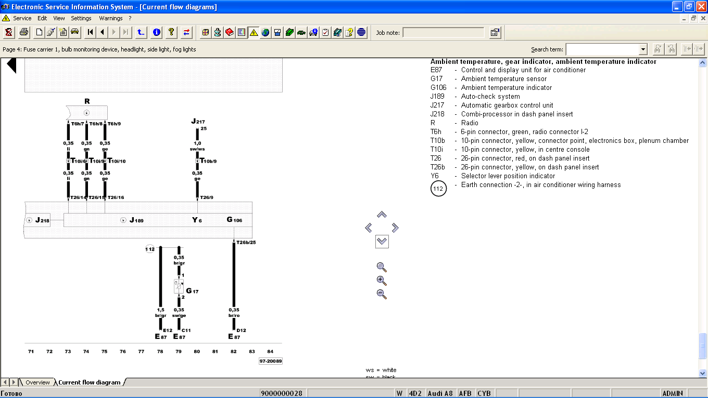Click into the Search term input field

coord(602,49)
